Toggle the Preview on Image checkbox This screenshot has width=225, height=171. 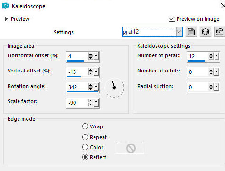click(x=172, y=19)
